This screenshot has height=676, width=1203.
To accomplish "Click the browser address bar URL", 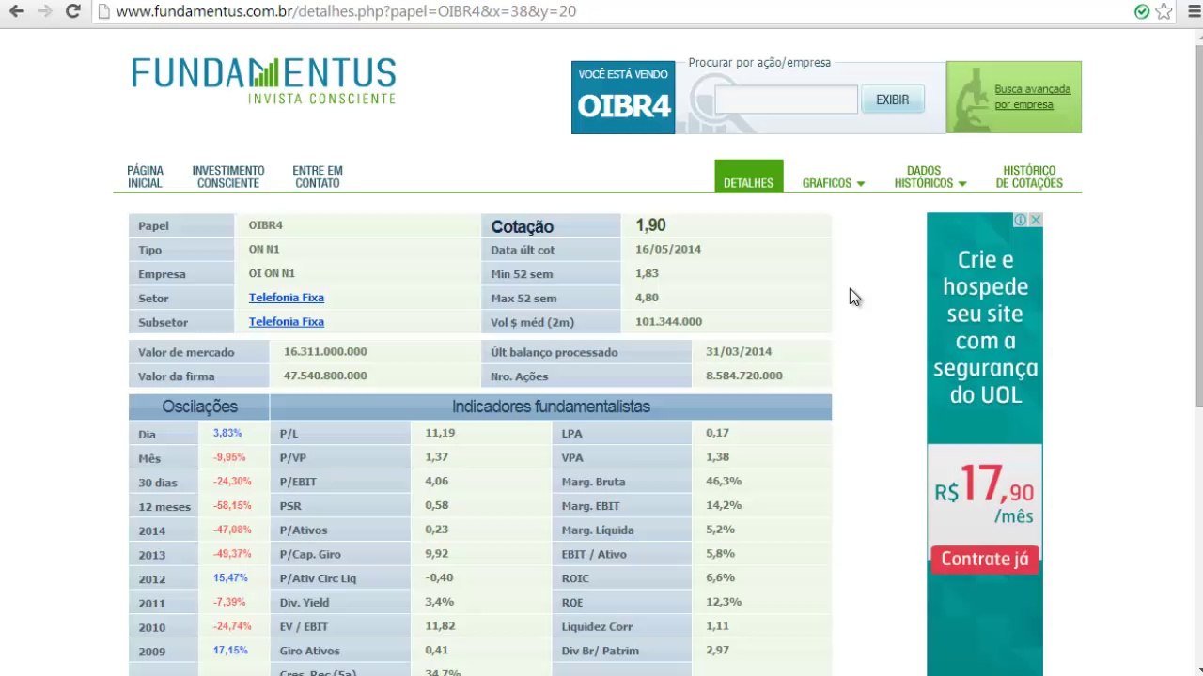I will pos(346,11).
